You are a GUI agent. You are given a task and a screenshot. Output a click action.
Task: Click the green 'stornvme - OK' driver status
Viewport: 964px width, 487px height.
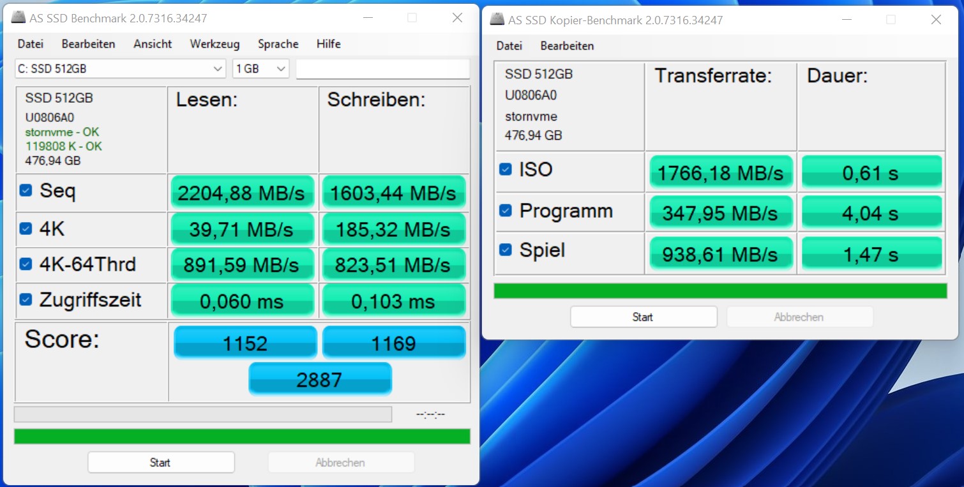tap(62, 132)
